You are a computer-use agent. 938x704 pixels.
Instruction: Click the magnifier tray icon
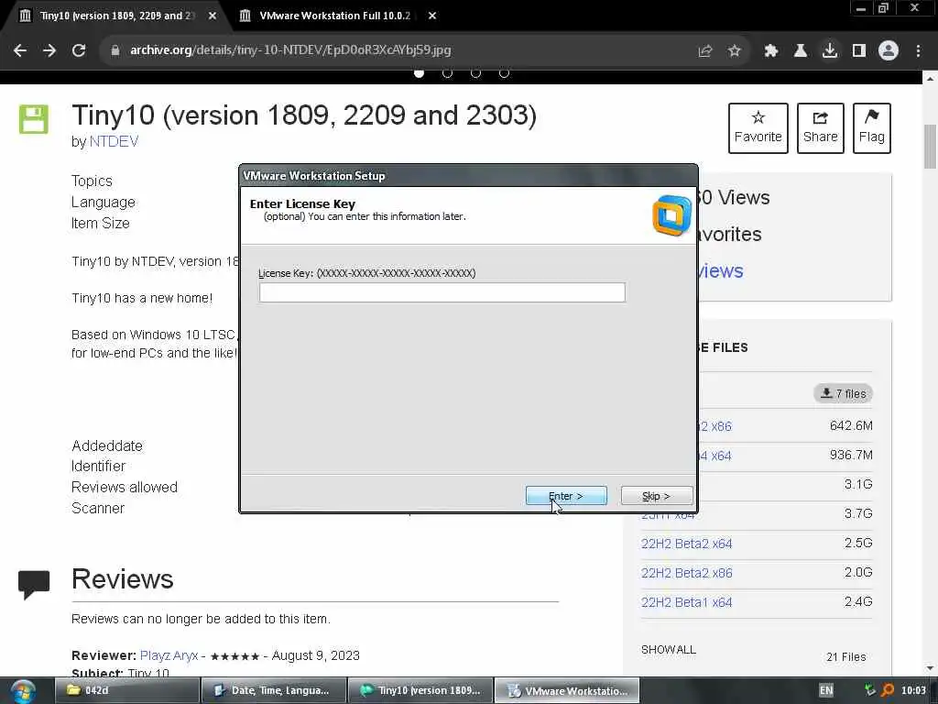point(888,690)
